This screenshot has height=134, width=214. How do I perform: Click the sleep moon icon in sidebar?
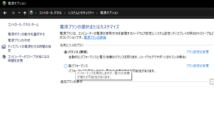click(4, 57)
